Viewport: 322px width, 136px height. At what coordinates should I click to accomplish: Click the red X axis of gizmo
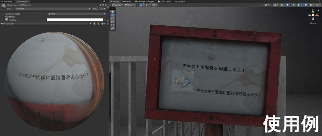tap(316, 15)
